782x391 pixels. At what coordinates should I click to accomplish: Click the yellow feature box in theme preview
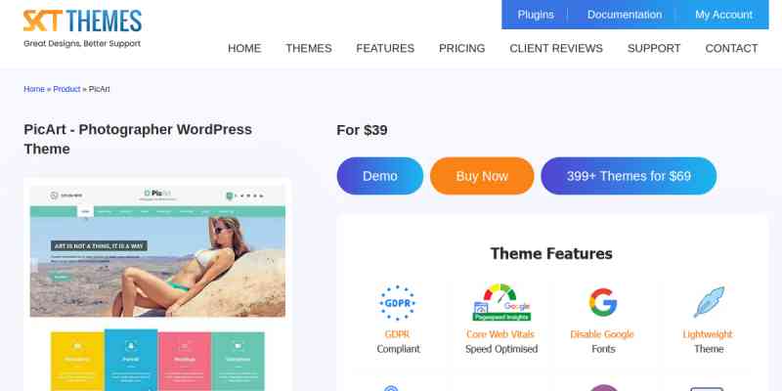pos(77,361)
